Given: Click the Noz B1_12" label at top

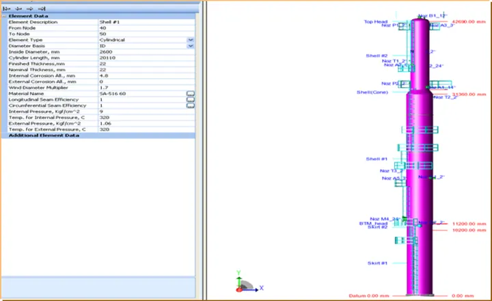Looking at the screenshot, I should (433, 16).
